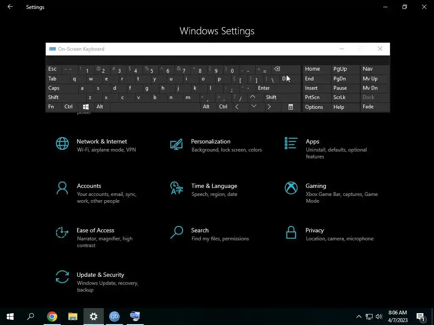434x325 pixels.
Task: Click the Nav key on On-Screen Keyboard
Action: (x=375, y=69)
